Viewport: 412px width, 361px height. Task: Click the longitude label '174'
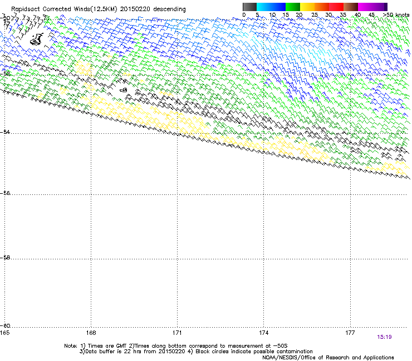[x=263, y=333]
